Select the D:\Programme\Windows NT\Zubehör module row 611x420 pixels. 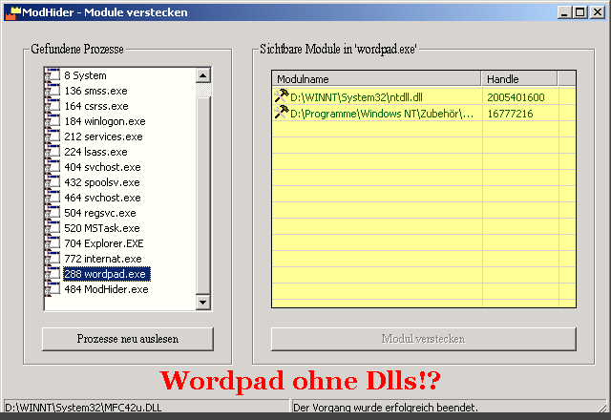[x=424, y=113]
